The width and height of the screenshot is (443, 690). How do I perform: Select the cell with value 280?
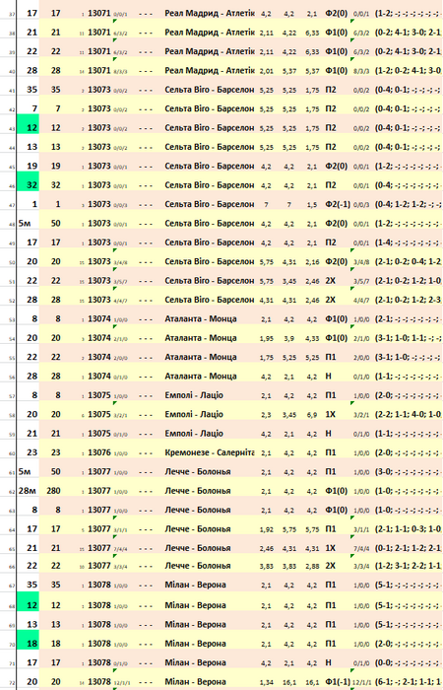tap(53, 491)
